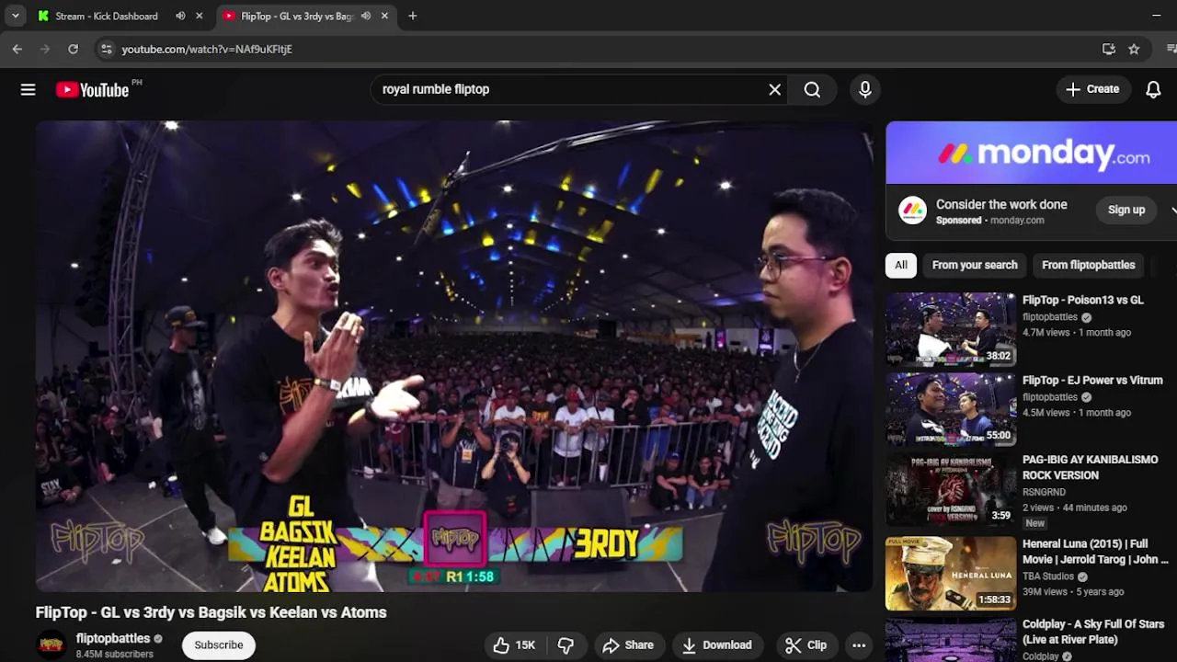Click the monday.com ad logo icon
This screenshot has height=662, width=1177.
pyautogui.click(x=912, y=211)
